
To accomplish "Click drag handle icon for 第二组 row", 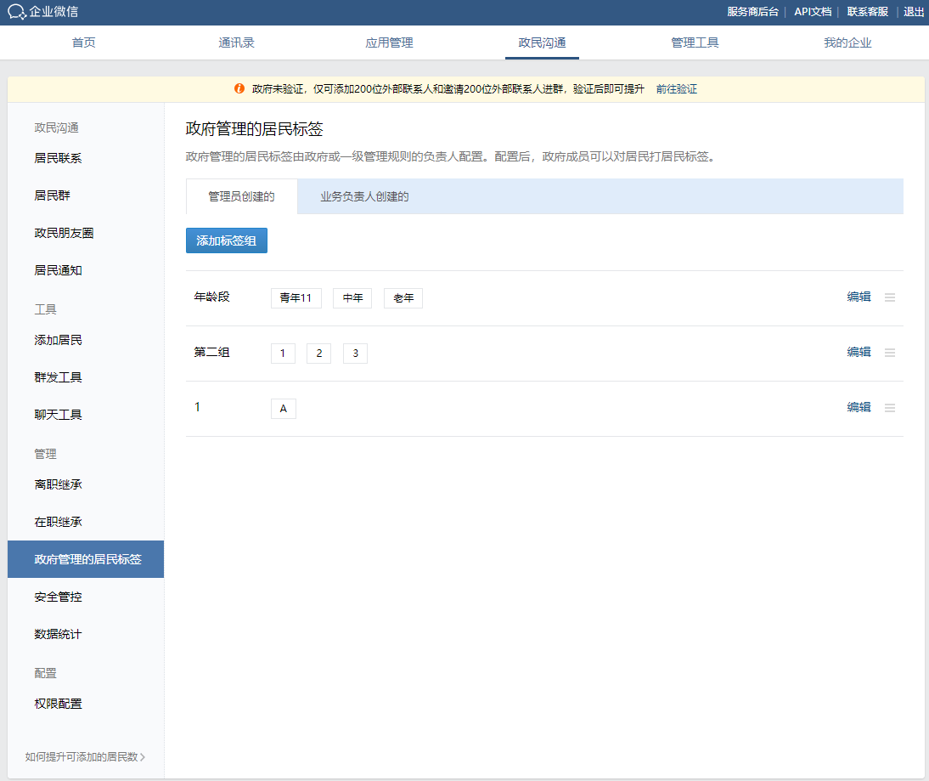I will (x=890, y=352).
